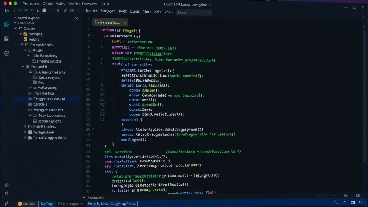Click the Bariing item in the status bar
This screenshot has height=207, width=368.
[47, 203]
